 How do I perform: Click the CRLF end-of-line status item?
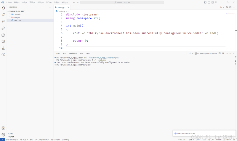click(x=204, y=140)
